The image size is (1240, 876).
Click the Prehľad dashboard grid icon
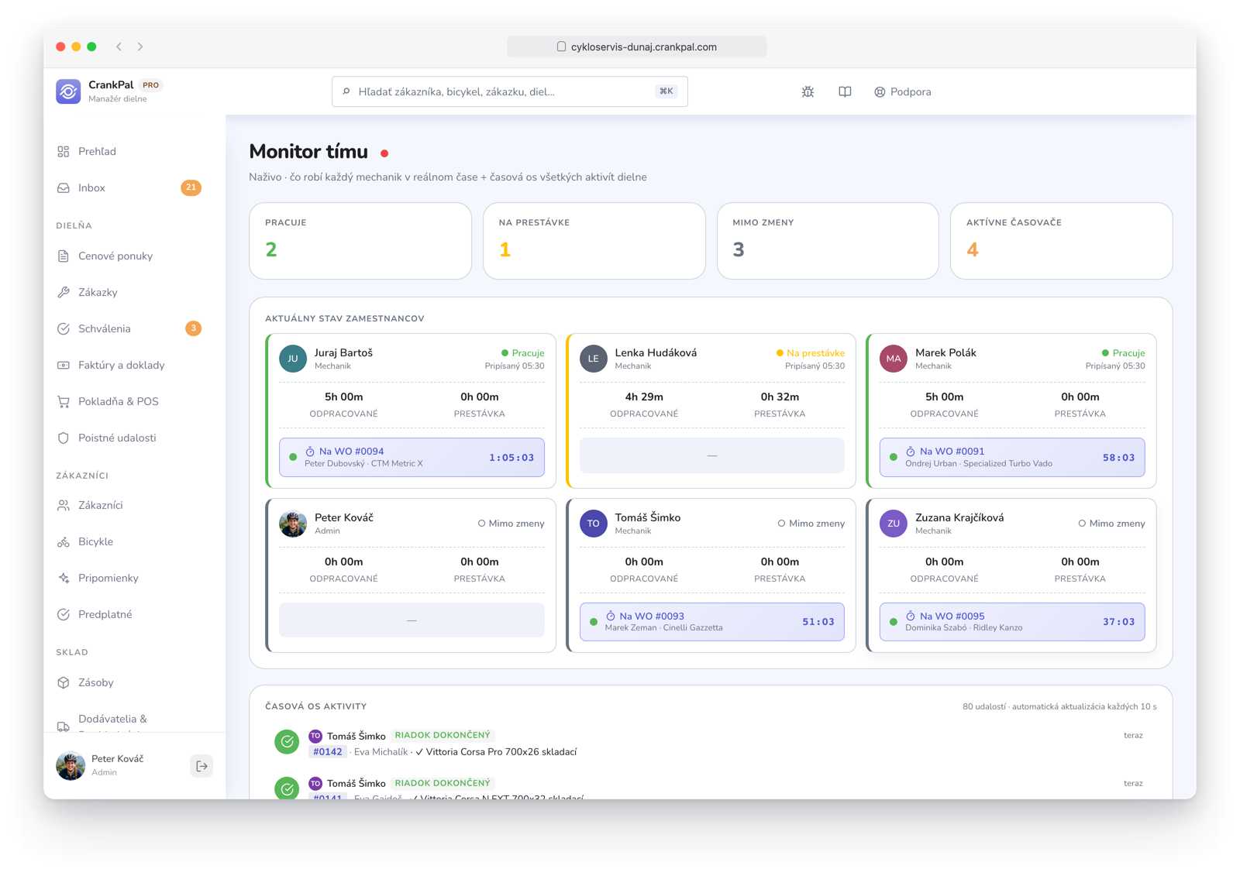pos(64,151)
